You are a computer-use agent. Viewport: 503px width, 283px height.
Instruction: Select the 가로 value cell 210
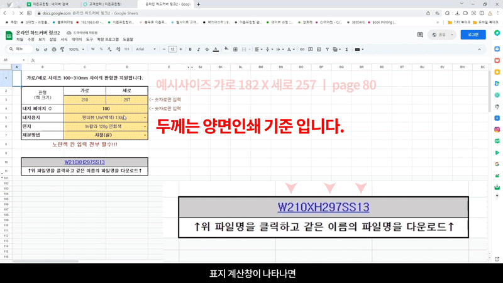85,100
